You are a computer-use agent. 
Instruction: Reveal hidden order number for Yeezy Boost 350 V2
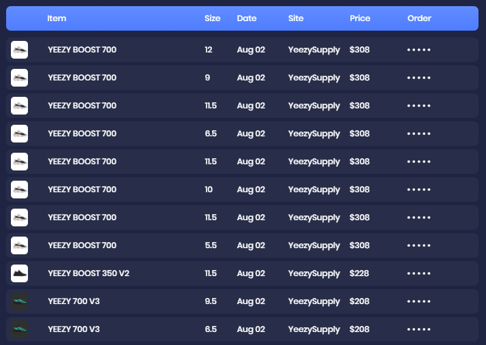pos(419,273)
